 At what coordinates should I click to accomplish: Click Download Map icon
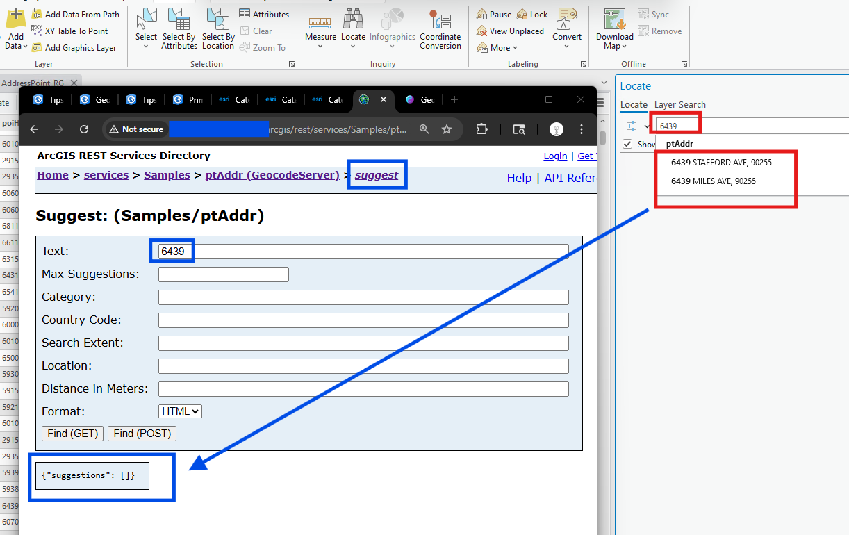(614, 19)
